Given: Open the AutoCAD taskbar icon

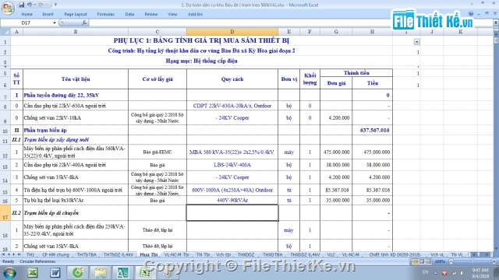Looking at the screenshot, I should coord(123,273).
